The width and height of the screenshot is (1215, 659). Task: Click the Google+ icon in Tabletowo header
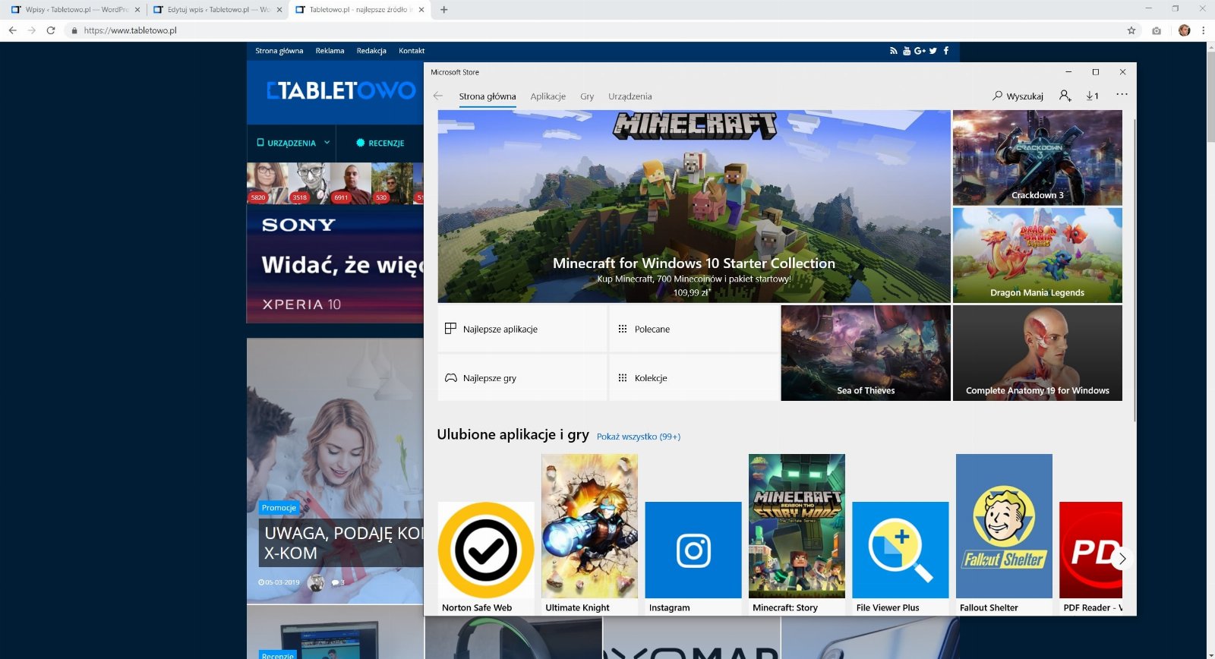(920, 51)
